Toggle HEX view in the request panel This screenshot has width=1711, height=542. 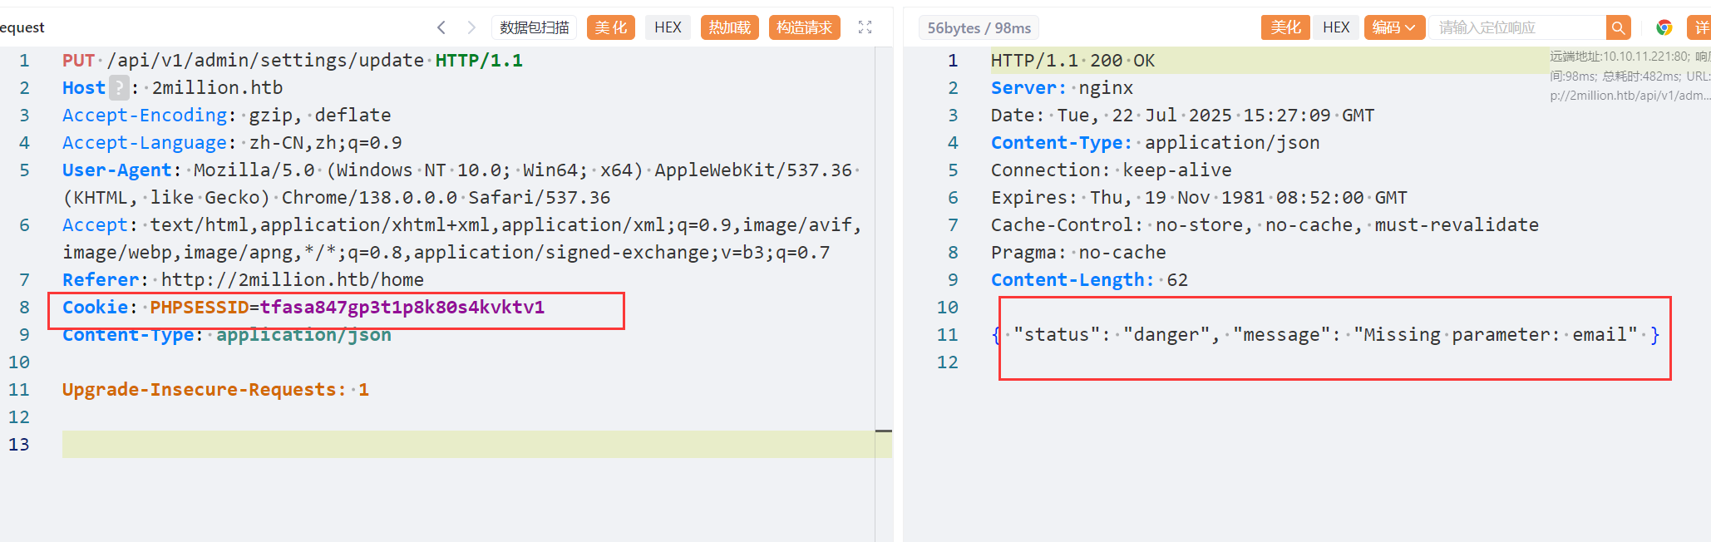(x=667, y=27)
